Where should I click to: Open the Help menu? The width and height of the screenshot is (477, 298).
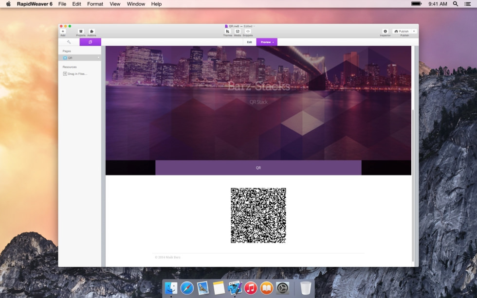pyautogui.click(x=156, y=4)
